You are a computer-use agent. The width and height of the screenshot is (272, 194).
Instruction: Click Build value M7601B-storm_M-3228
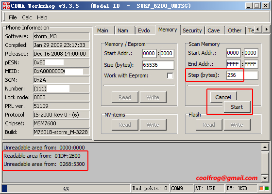(61, 132)
